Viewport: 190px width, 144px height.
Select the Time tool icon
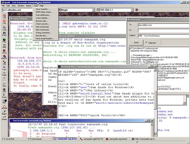[x=4, y=85]
